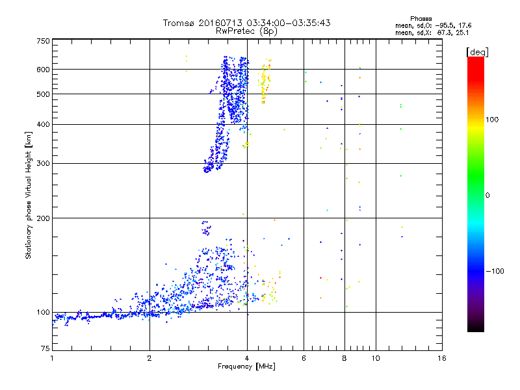This screenshot has width=520, height=390.
Task: Click the x-axis title 'Frequency [MHz]'
Action: 246,367
